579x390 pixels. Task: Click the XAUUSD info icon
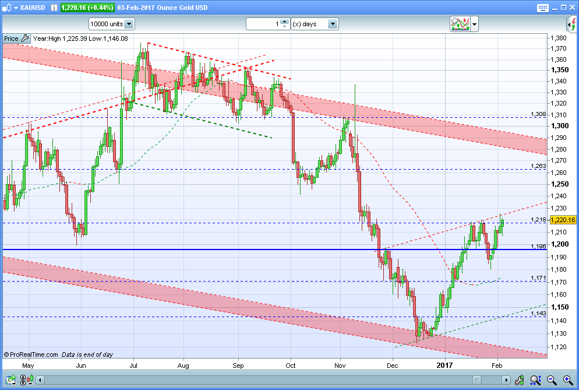tap(54, 8)
